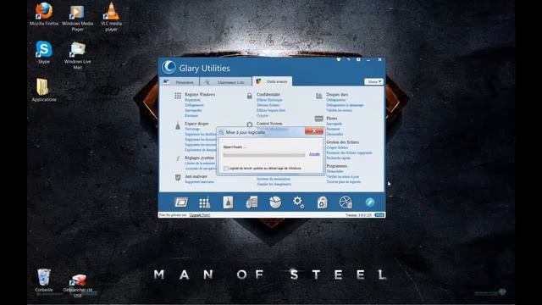Viewport: 542px width, 305px height.
Task: Click Effacer l'historique under Confidentialité
Action: click(x=269, y=100)
